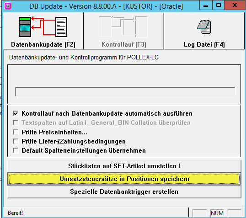Enable Prüfe Preiseinheiten checkbox
The image size is (246, 218).
click(16, 132)
